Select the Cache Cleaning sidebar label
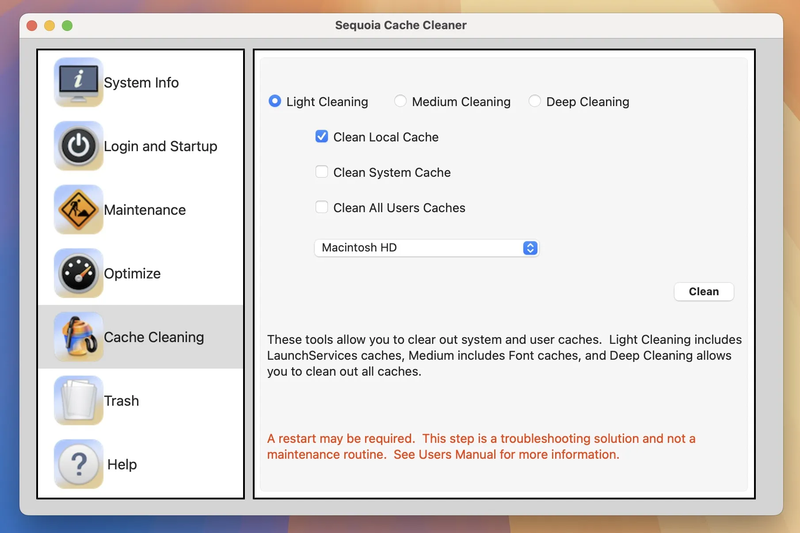 [154, 337]
